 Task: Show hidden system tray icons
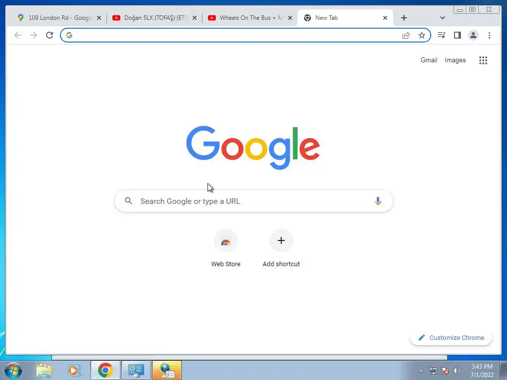(x=421, y=371)
